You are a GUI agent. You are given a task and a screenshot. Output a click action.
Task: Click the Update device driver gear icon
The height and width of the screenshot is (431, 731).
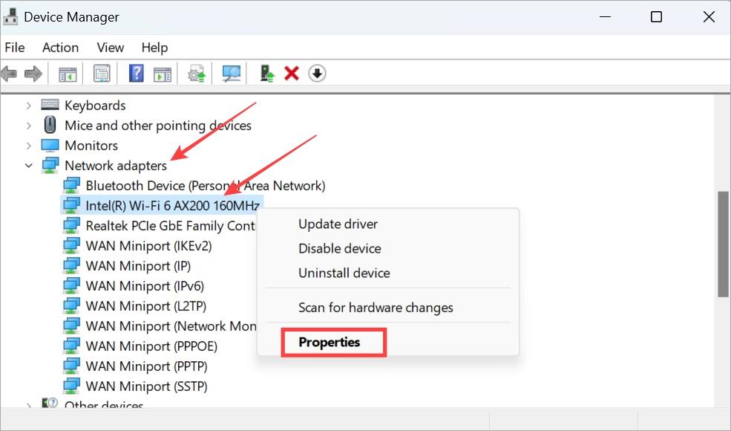point(196,74)
